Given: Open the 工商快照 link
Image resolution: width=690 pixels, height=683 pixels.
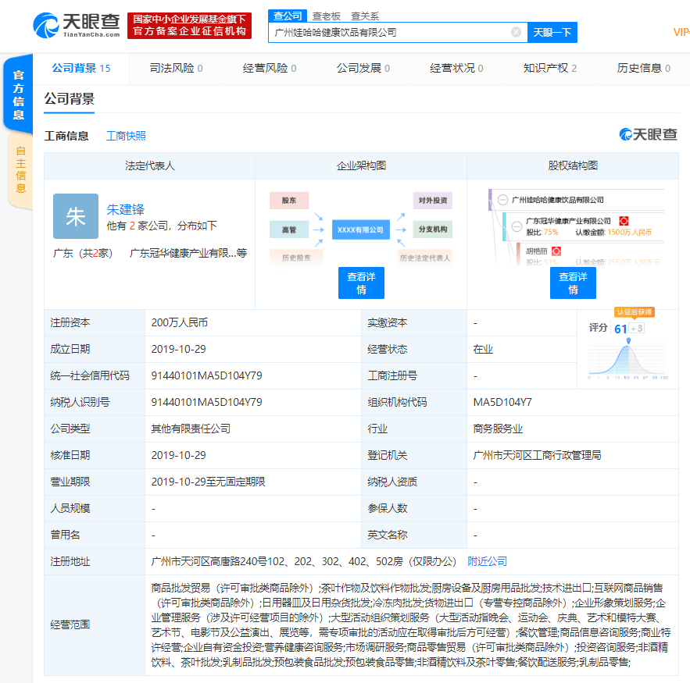Looking at the screenshot, I should pos(126,136).
